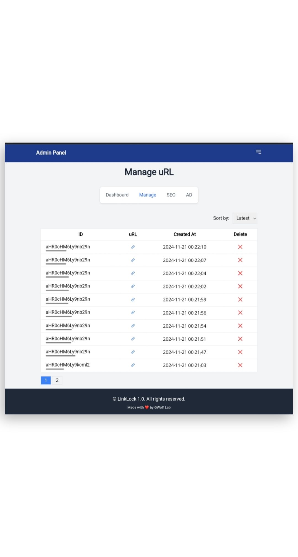
Task: Delete the entry created at 00:21:56
Action: (240, 312)
